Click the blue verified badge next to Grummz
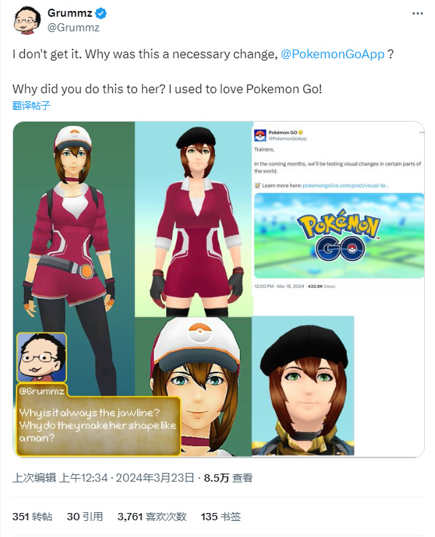The height and width of the screenshot is (537, 435). 101,13
